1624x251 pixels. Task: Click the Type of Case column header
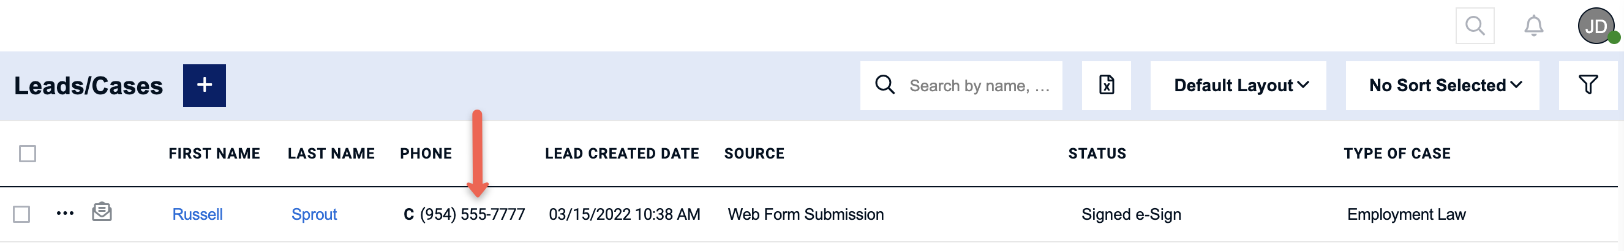[1396, 154]
